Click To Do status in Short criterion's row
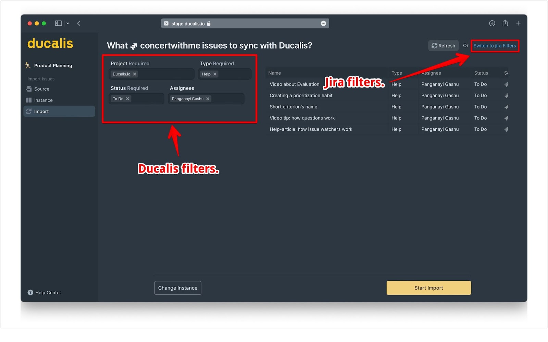548x342 pixels. pyautogui.click(x=481, y=107)
